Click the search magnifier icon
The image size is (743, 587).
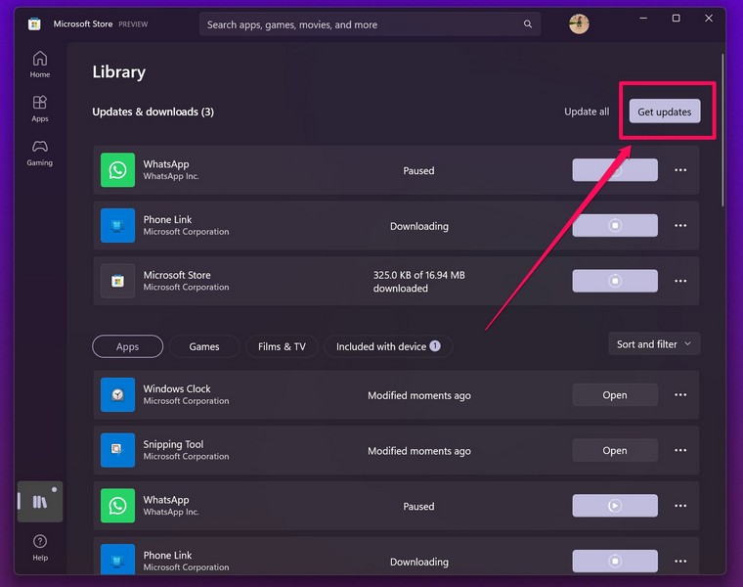coord(528,24)
